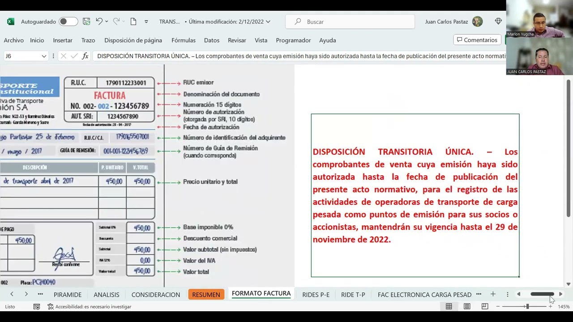This screenshot has width=573, height=322.
Task: Open the Inicio tab
Action: (37, 40)
